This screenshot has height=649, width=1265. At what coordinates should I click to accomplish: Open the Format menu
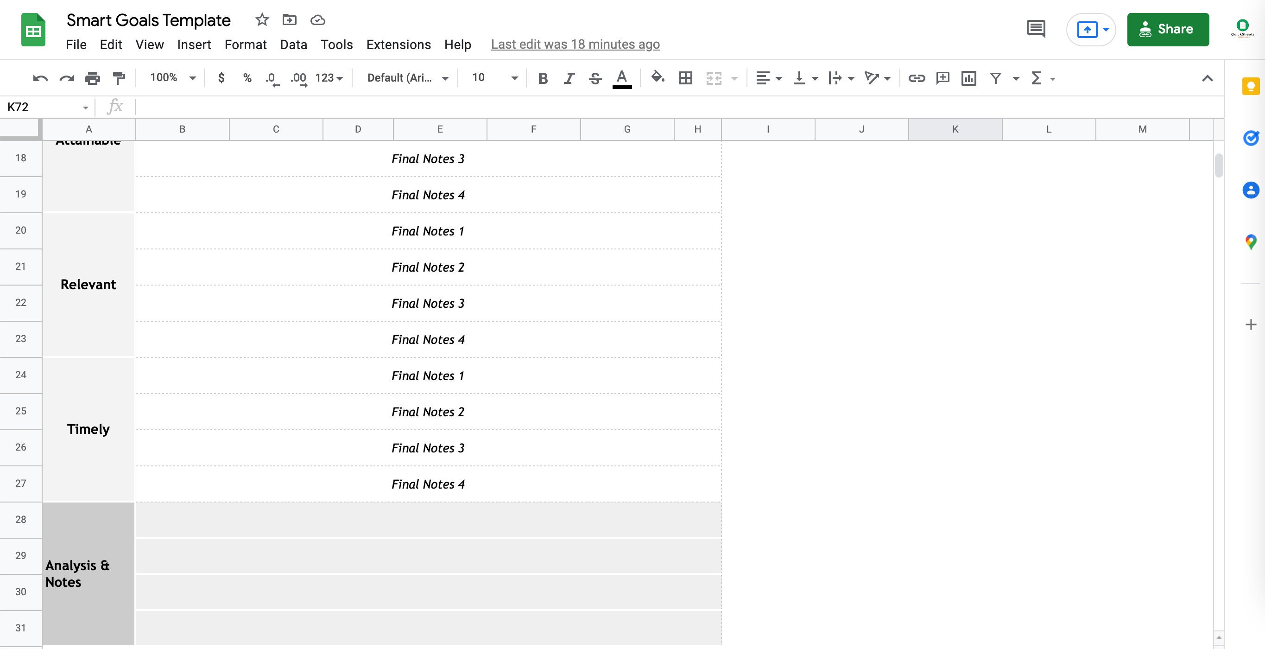[x=246, y=44]
